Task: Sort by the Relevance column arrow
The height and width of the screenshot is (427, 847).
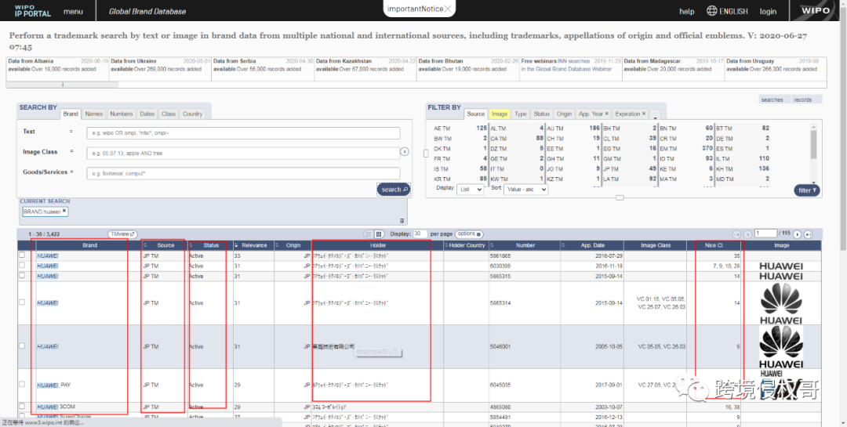Action: pyautogui.click(x=237, y=245)
